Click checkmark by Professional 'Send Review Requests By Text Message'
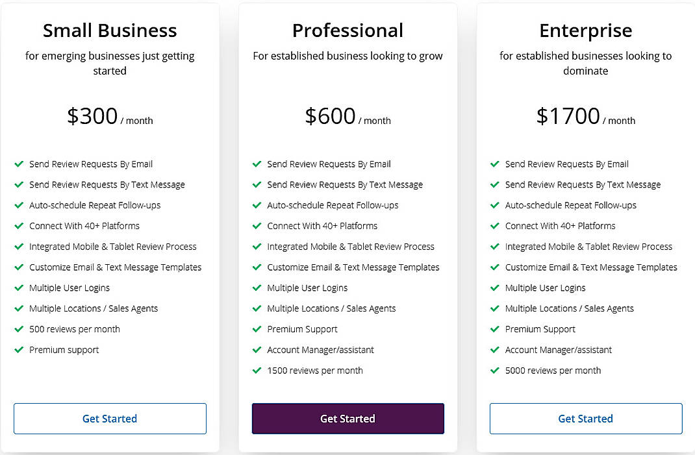This screenshot has height=455, width=695. click(x=257, y=184)
